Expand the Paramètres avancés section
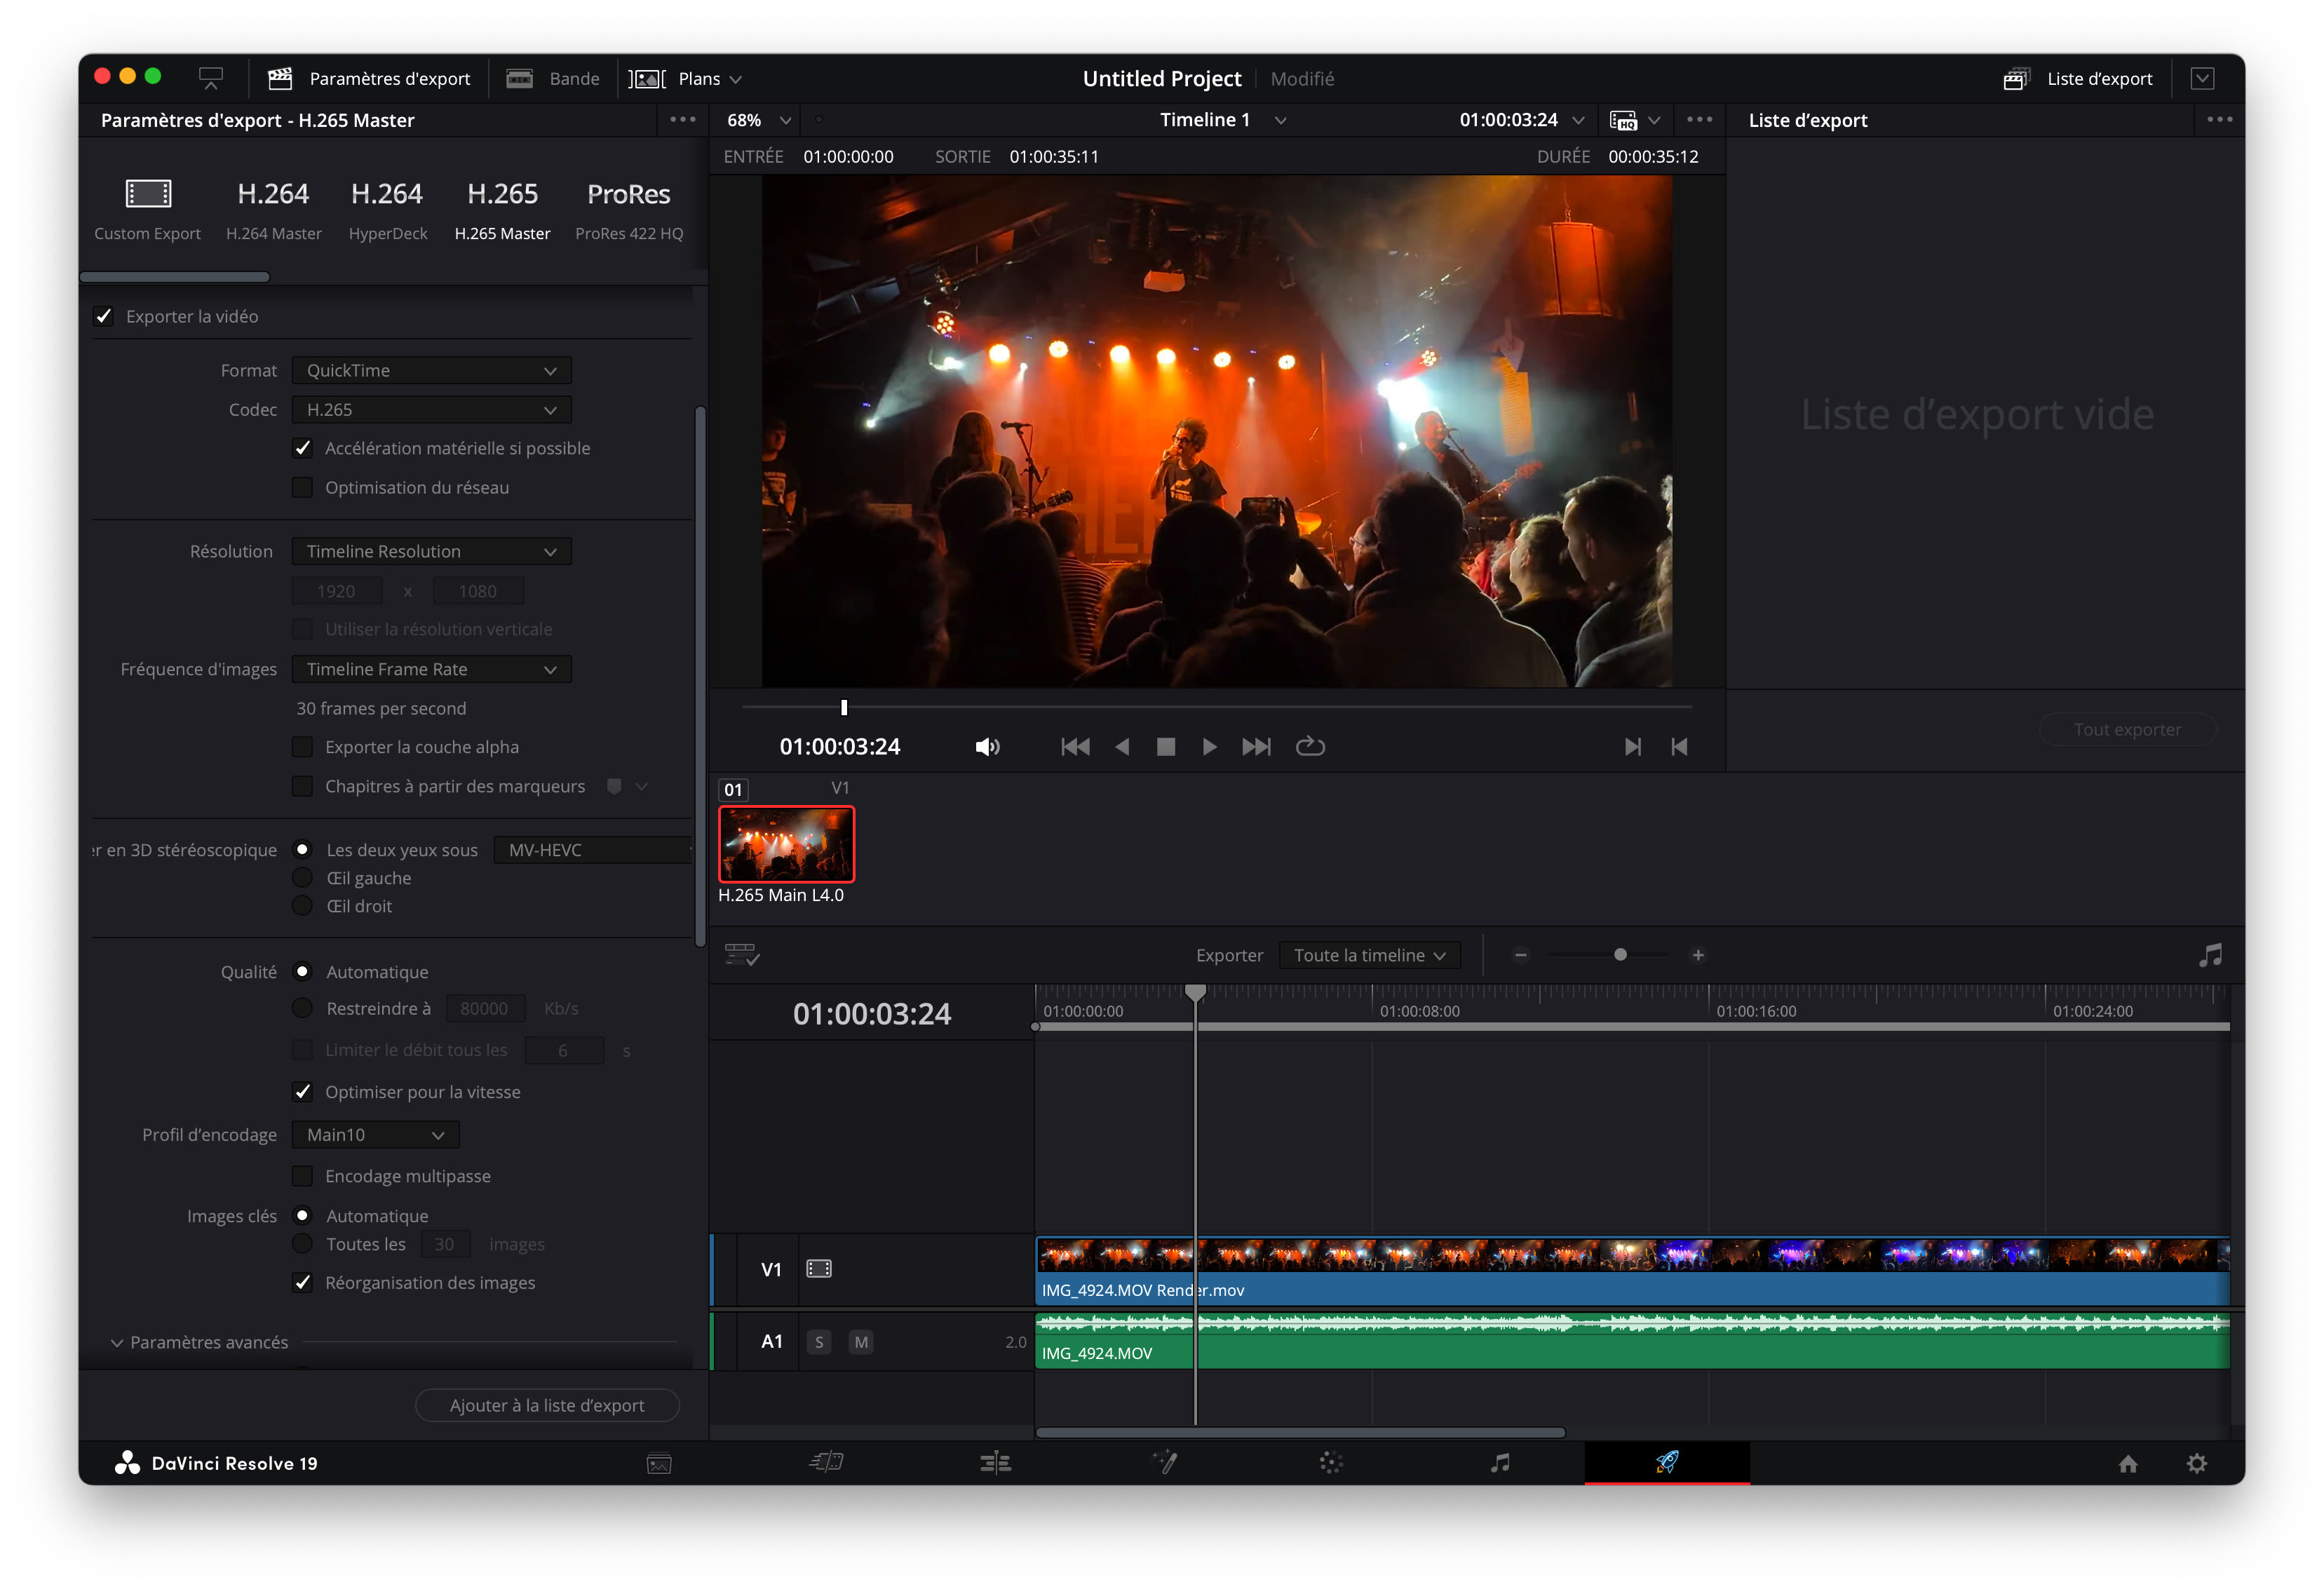Screen dimensions: 2324x1589 [199, 1342]
